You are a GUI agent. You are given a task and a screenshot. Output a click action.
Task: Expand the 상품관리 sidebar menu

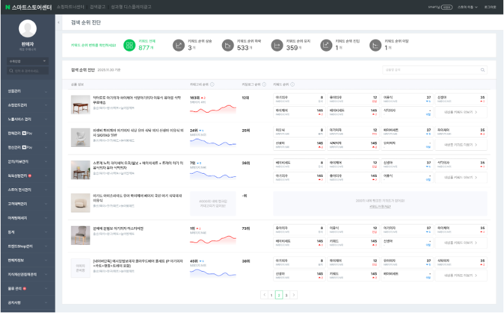click(x=27, y=90)
